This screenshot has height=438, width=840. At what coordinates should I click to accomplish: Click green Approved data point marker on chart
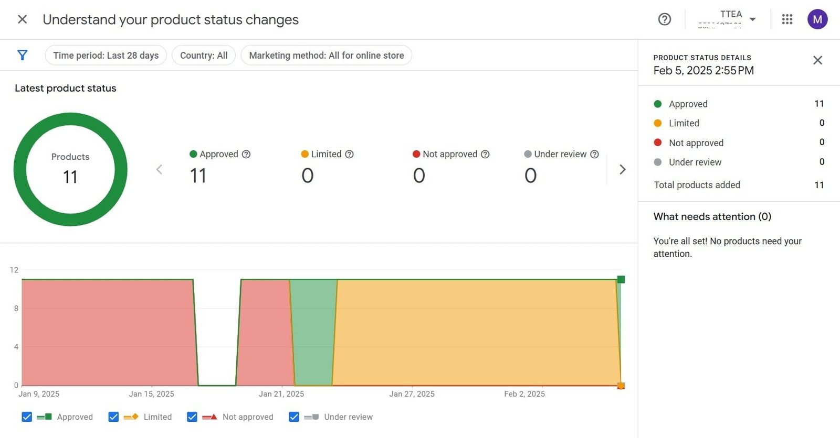[x=621, y=279]
